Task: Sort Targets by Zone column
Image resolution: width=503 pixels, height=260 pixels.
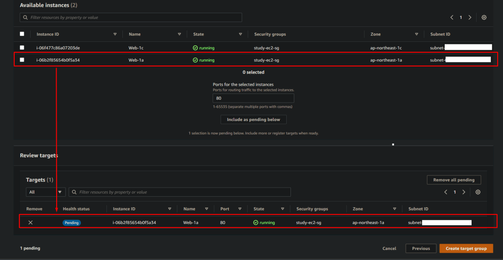Action: coord(394,209)
